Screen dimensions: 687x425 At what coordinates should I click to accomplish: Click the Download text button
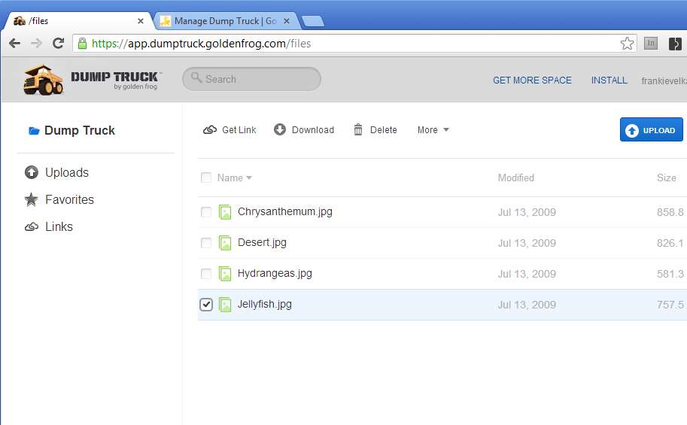313,129
